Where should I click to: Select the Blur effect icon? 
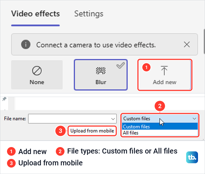pos(101,71)
